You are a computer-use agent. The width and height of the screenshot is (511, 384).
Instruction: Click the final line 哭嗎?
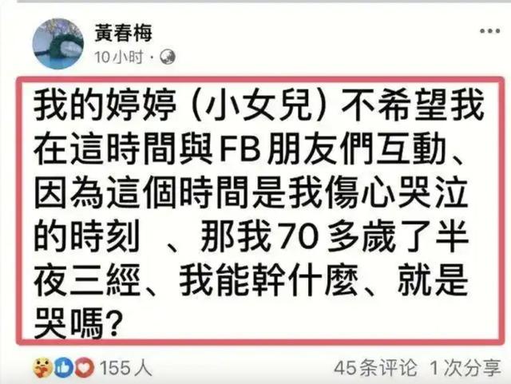pyautogui.click(x=77, y=324)
